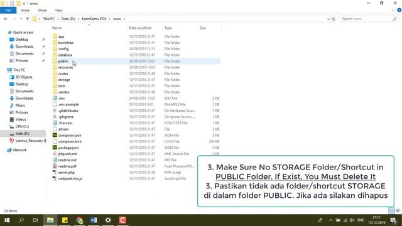Sort by Size column header
Screen dimensions: 402x226
point(203,28)
